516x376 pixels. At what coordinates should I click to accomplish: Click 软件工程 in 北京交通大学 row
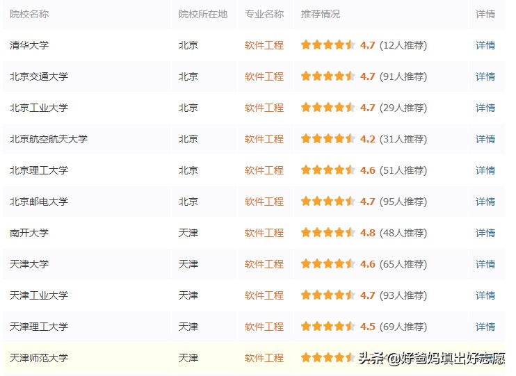pyautogui.click(x=264, y=76)
